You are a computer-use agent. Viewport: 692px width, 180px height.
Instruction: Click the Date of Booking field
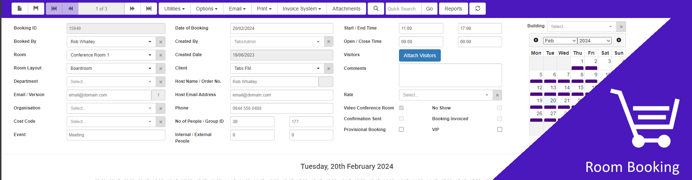[282, 28]
